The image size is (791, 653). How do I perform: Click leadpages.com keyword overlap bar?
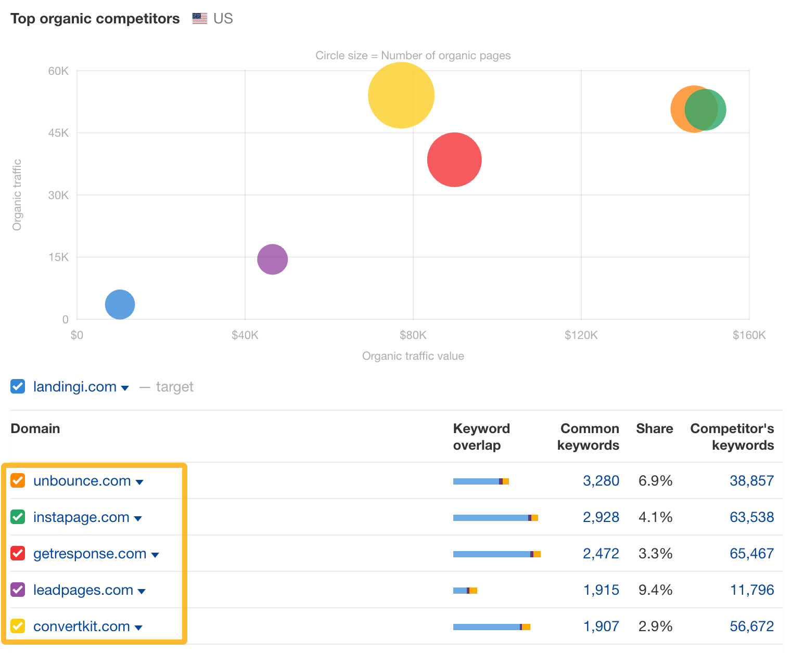pyautogui.click(x=465, y=590)
